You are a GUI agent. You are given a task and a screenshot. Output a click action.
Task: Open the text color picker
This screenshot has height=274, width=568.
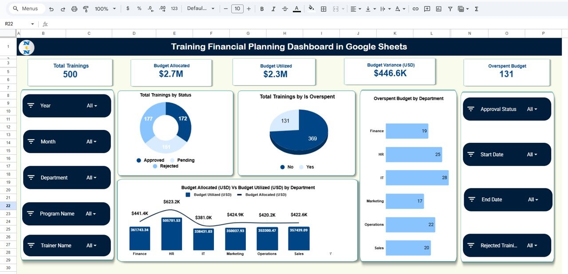tap(296, 8)
